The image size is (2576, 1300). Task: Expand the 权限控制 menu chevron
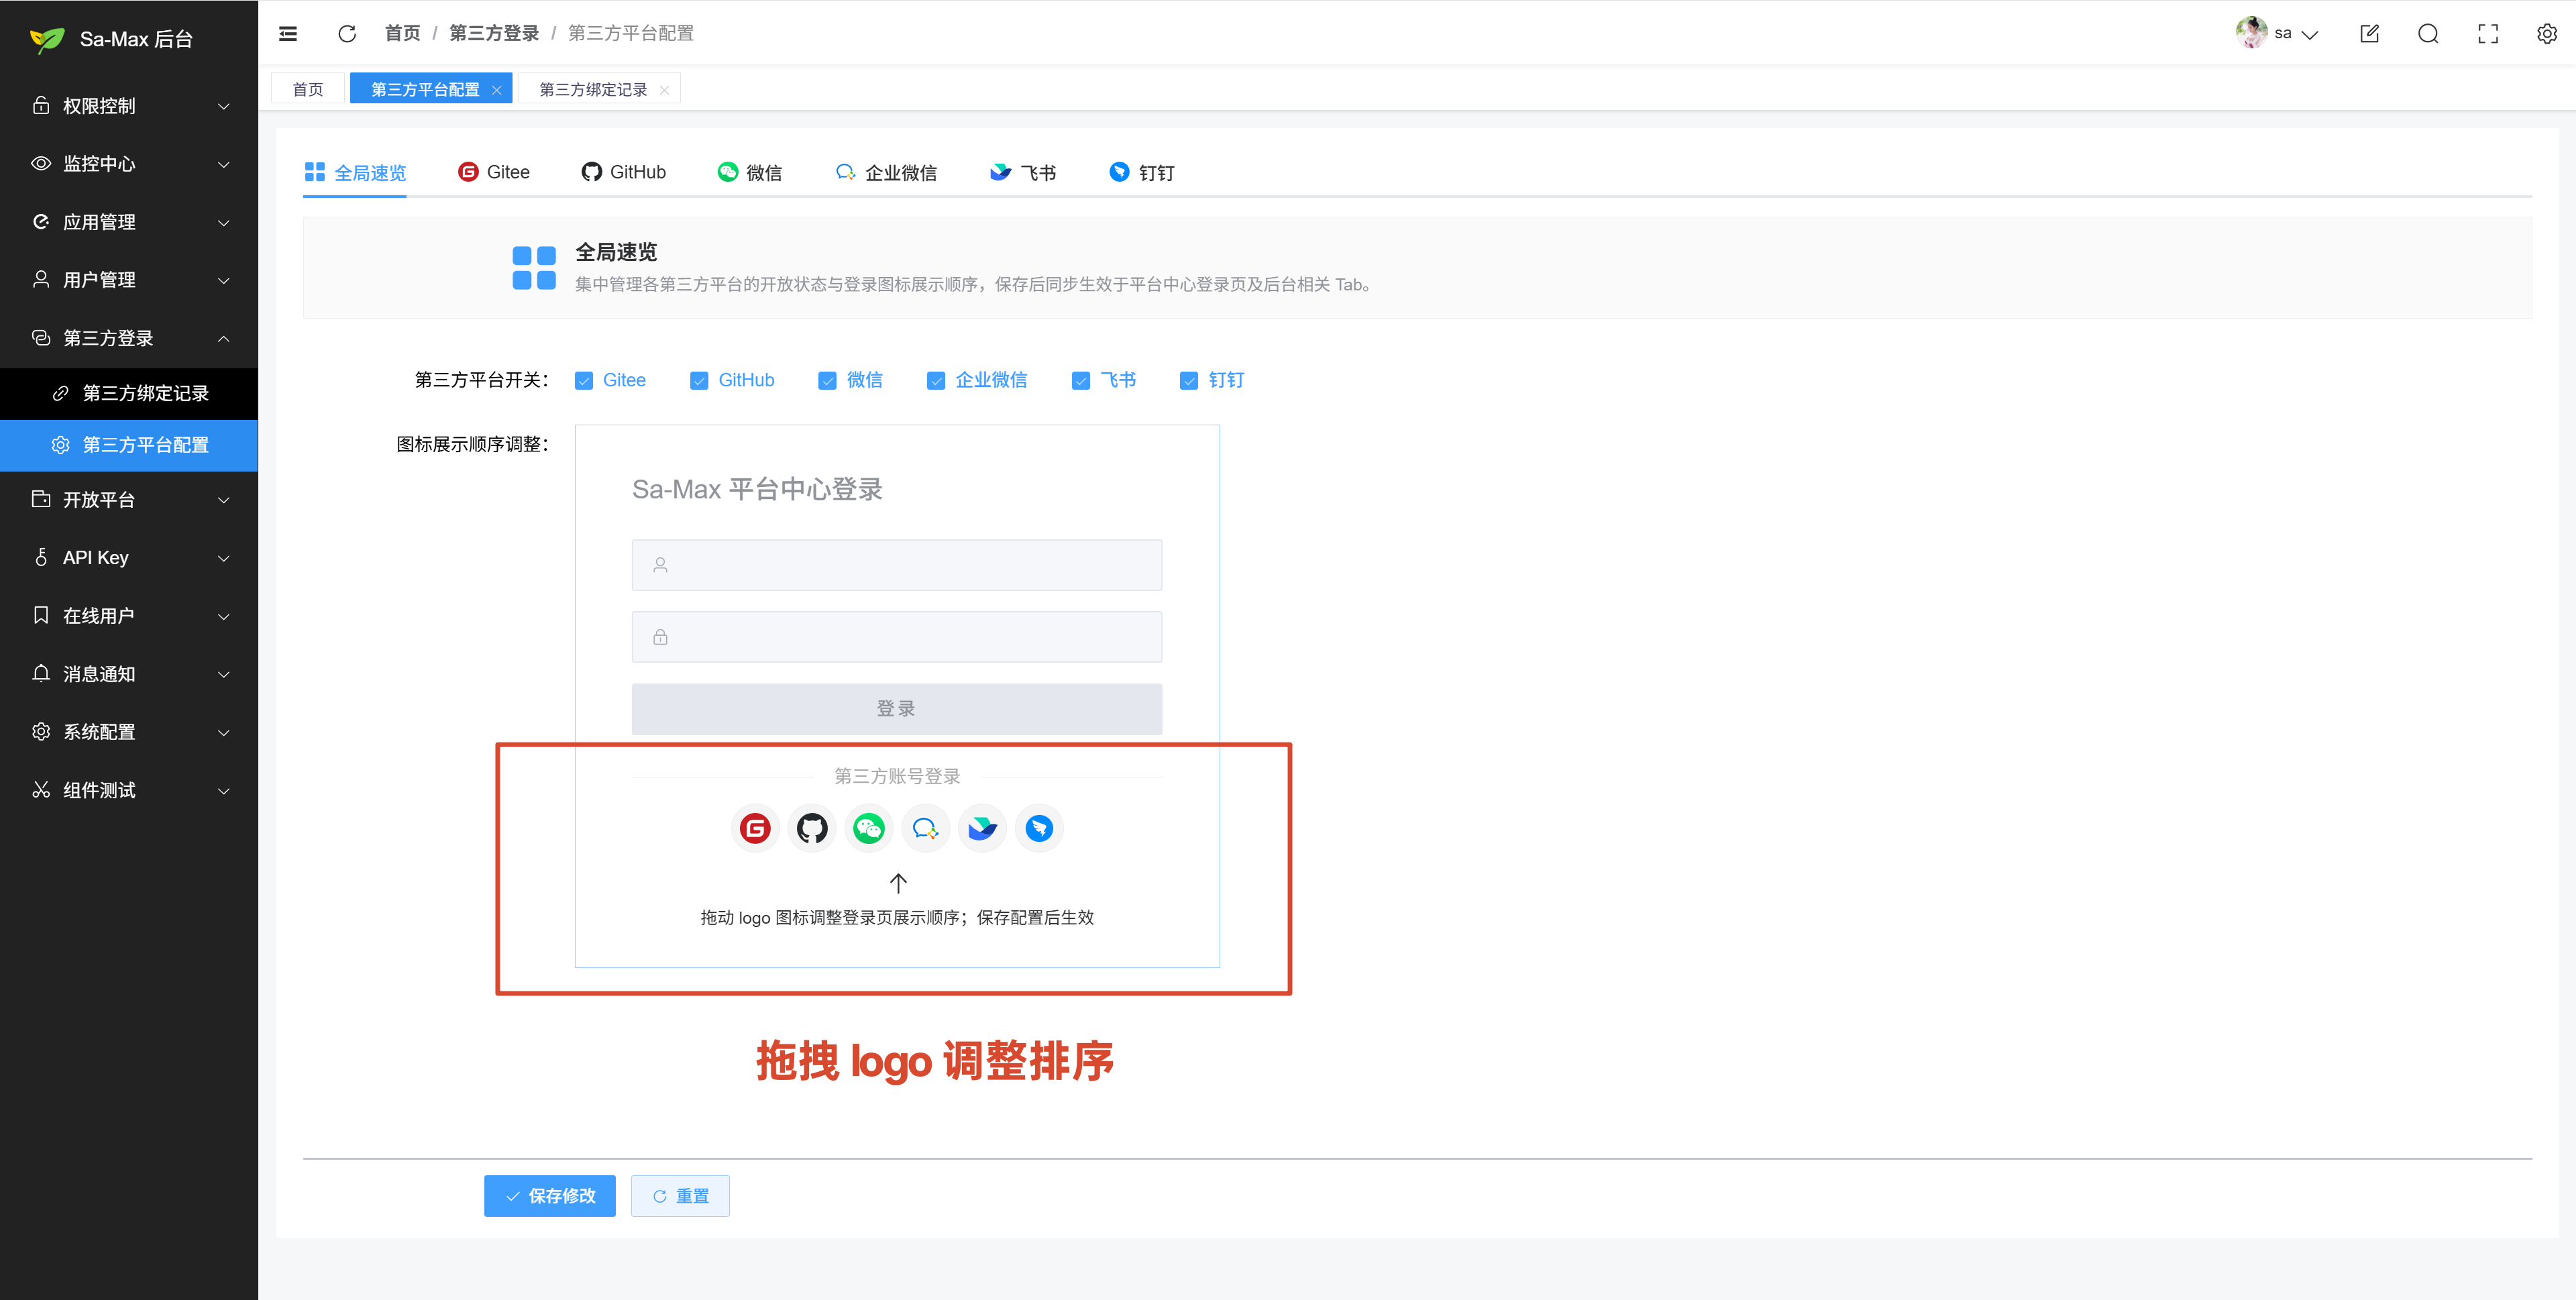click(224, 106)
